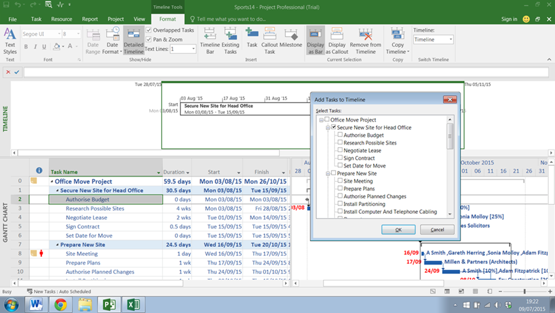This screenshot has width=555, height=313.
Task: Open the Date Format menu
Action: pyautogui.click(x=113, y=41)
